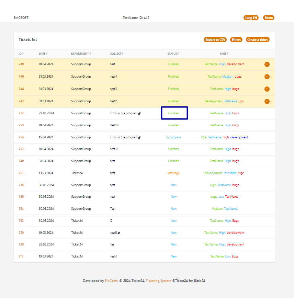Image resolution: width=294 pixels, height=298 pixels.
Task: Open ticket ID 710 link
Action: pos(21,173)
